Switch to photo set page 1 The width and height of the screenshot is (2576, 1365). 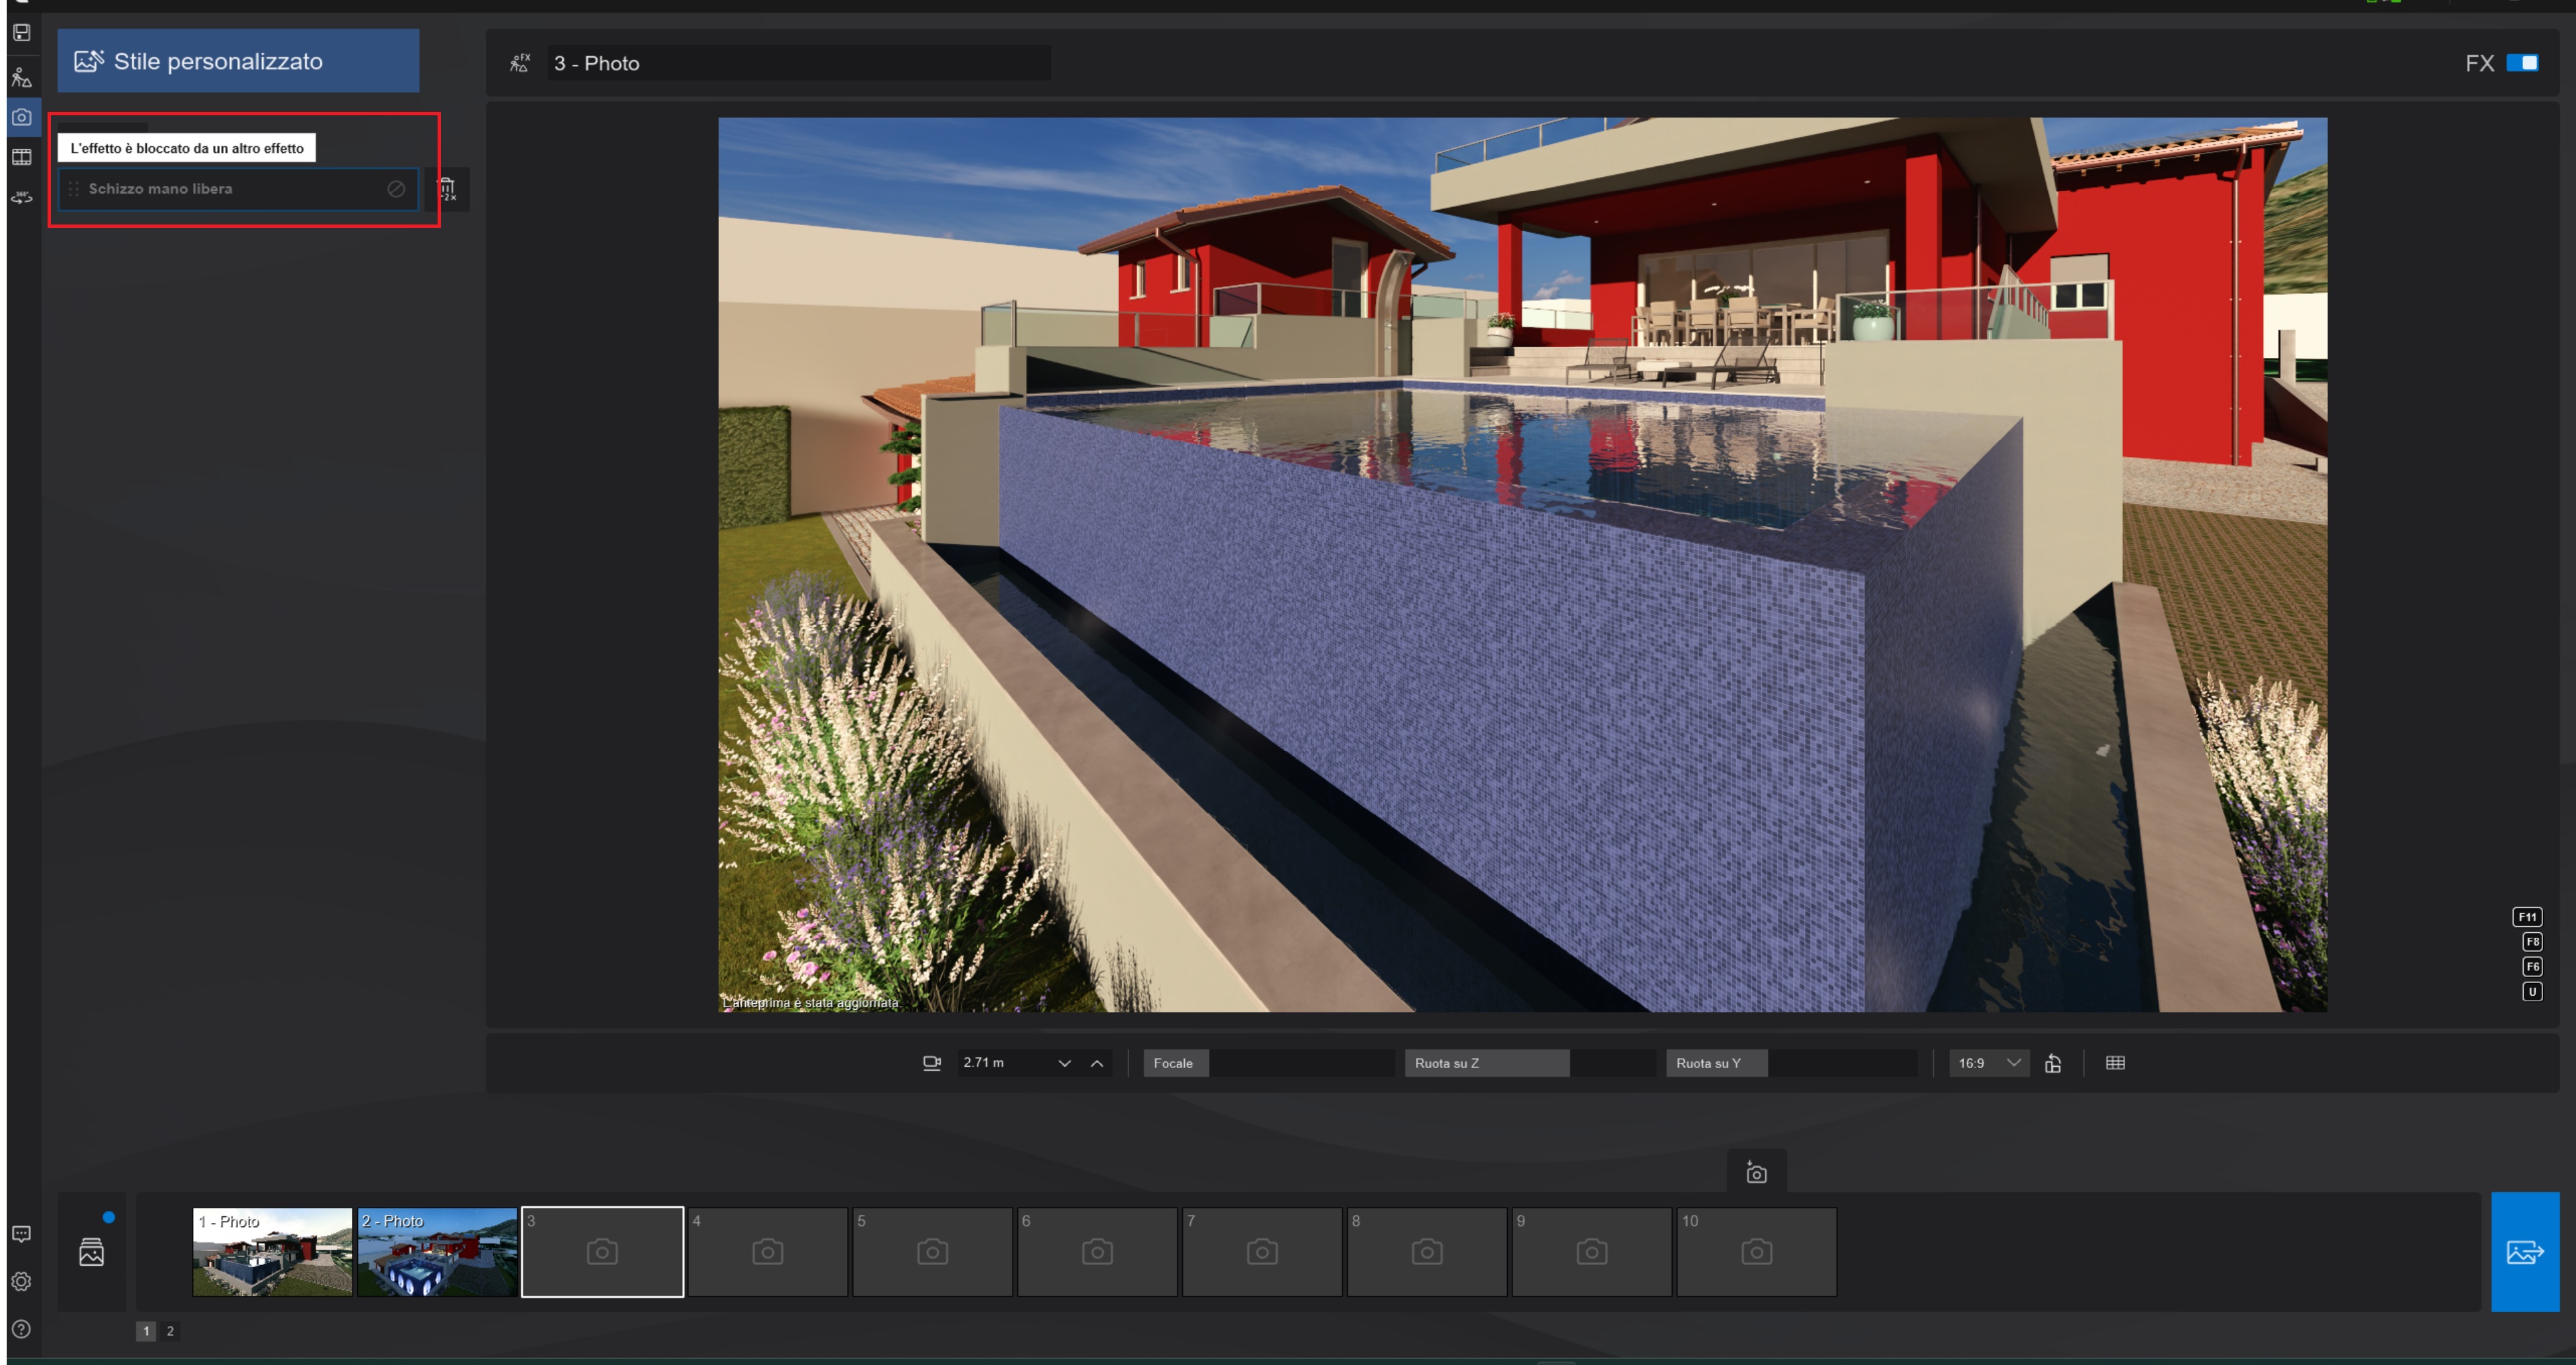click(x=146, y=1331)
